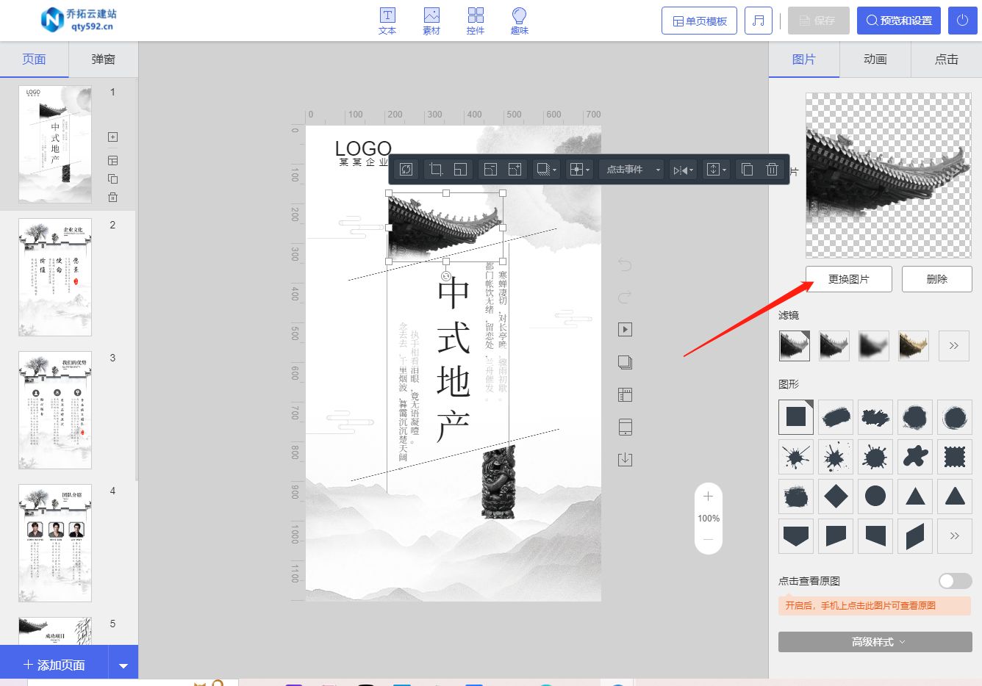Open the alignment dropdown in floating toolbar
The image size is (982, 686).
(x=579, y=170)
